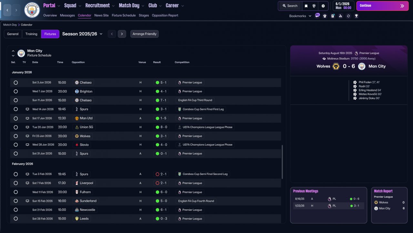Viewport: 413px width, 233px height.
Task: Open messages bubble with 9+ badge
Action: [317, 15]
